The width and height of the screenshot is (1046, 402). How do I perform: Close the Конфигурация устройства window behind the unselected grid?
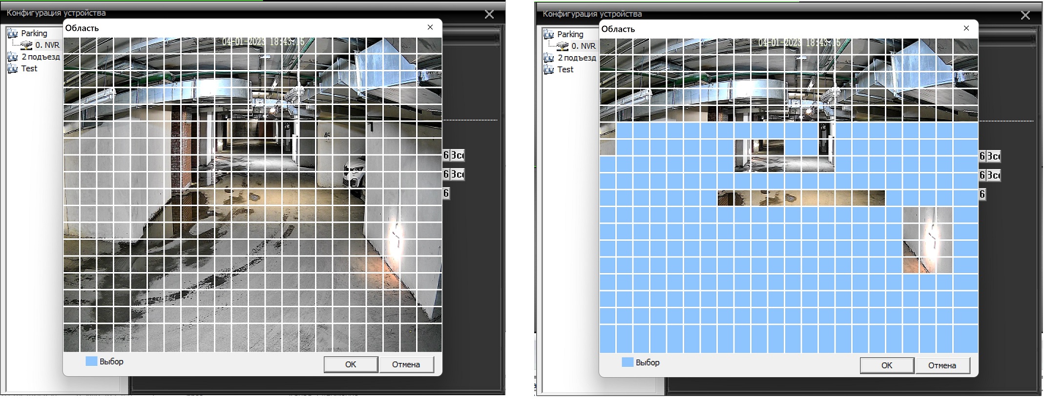pos(489,14)
